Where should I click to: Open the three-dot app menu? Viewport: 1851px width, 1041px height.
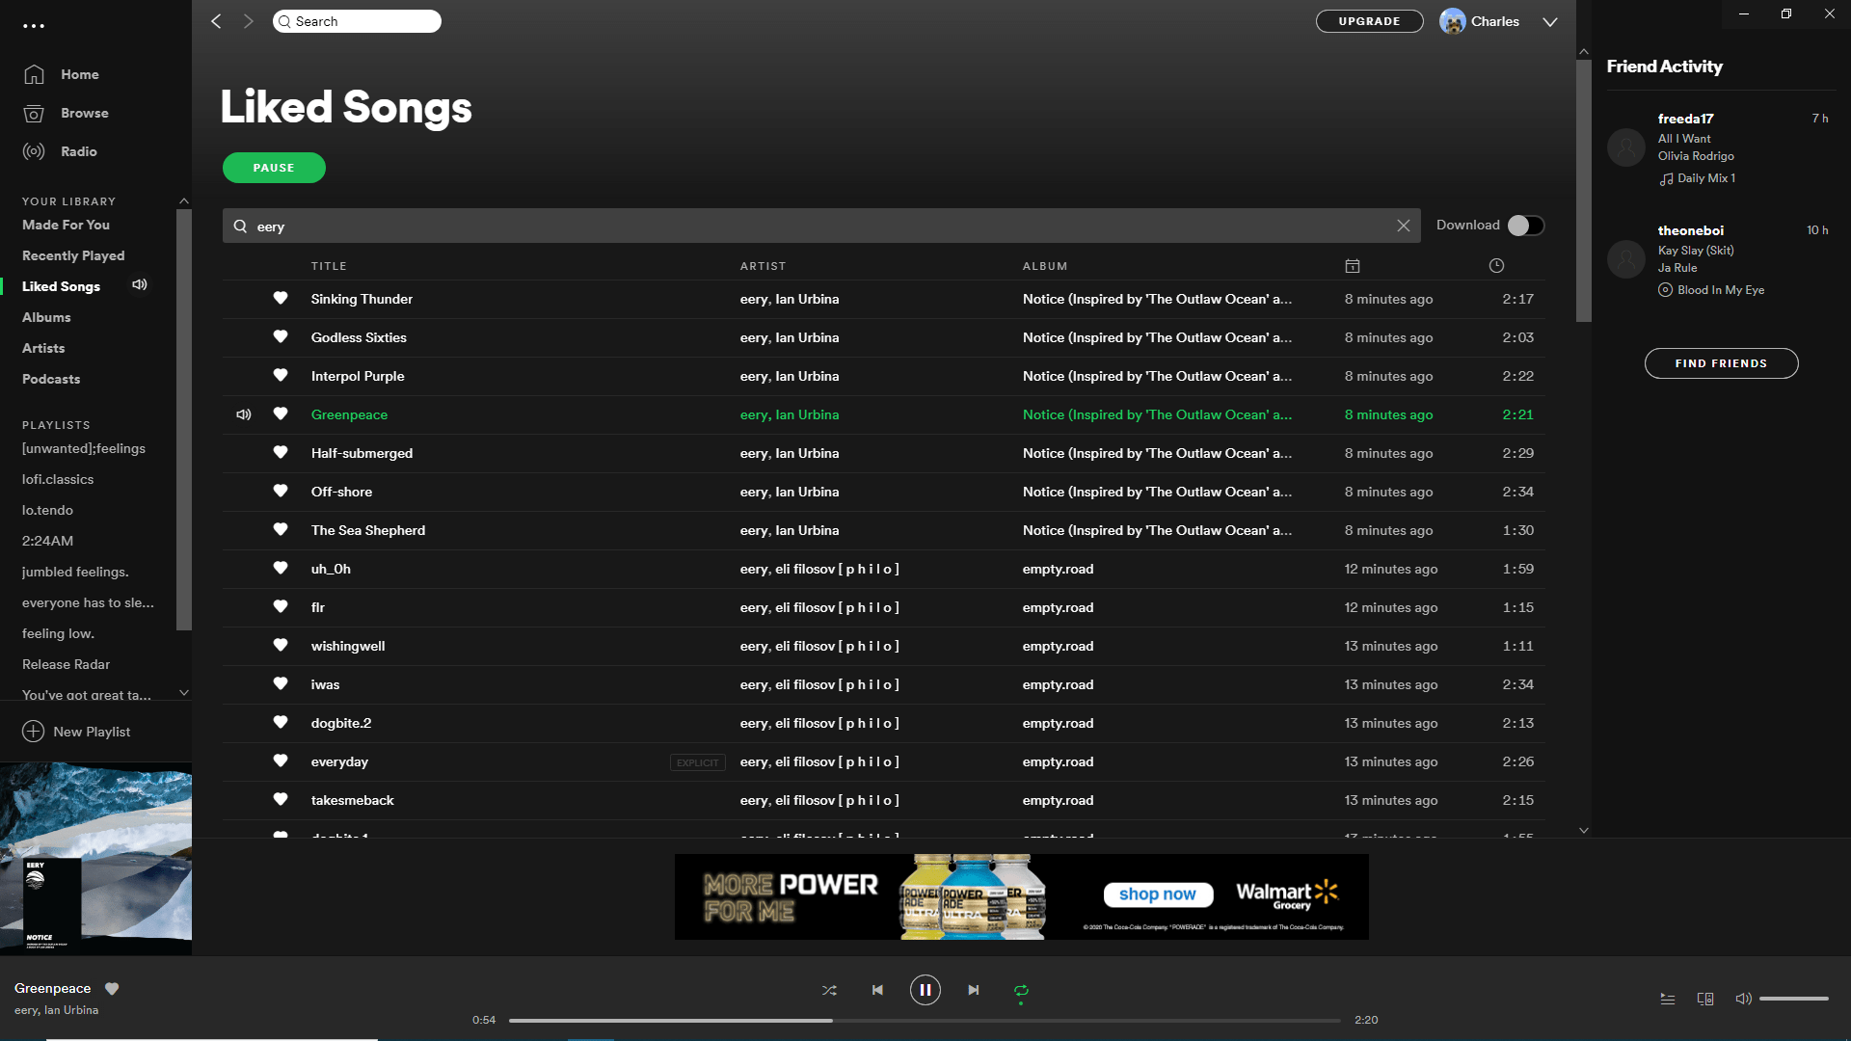(x=34, y=26)
